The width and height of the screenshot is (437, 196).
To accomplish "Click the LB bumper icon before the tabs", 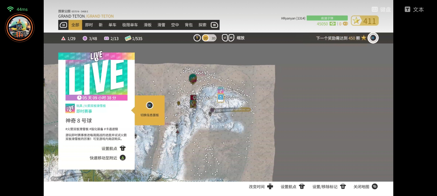I will pyautogui.click(x=63, y=25).
